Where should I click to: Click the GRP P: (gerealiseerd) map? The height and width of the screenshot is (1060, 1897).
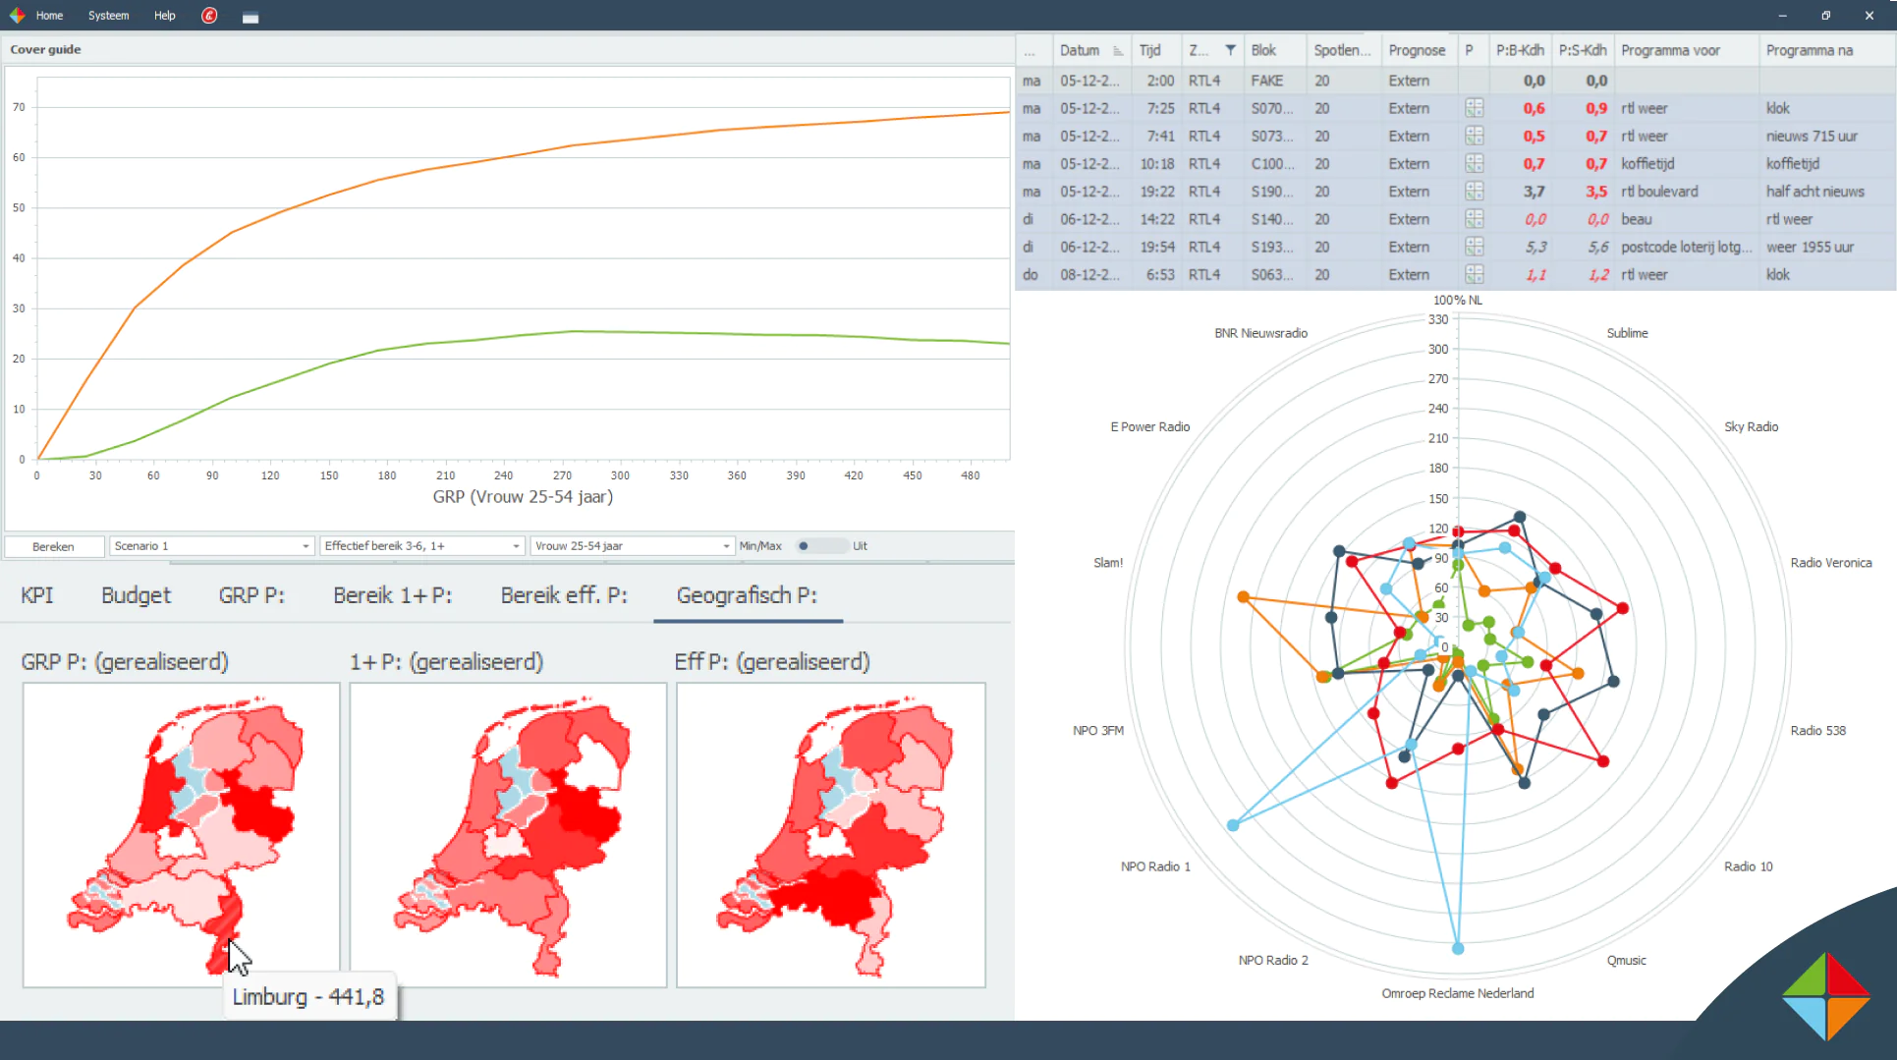pos(182,835)
